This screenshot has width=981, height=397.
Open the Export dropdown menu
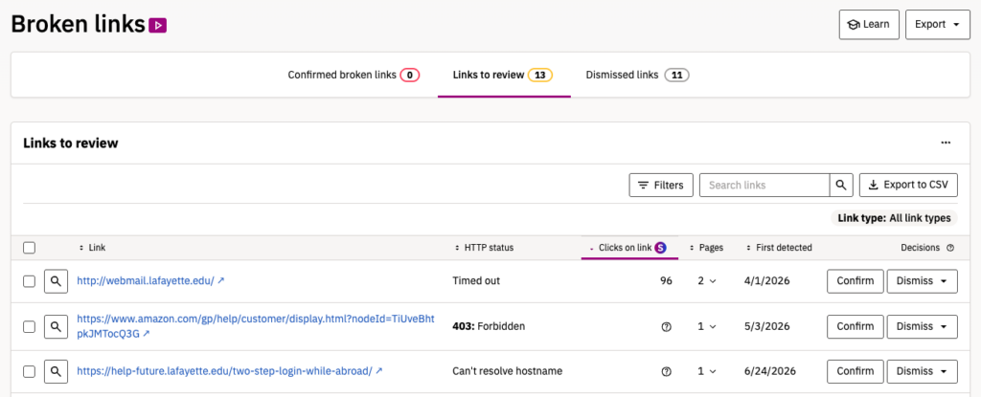937,24
